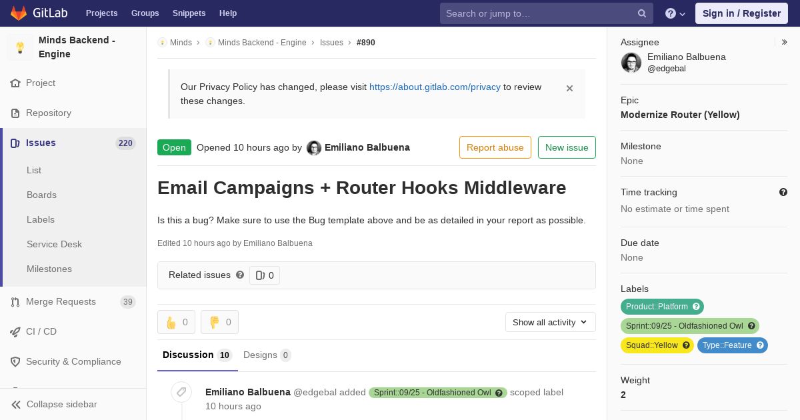800x420 pixels.
Task: Click help icon on Sprint label in sidebar
Action: 751,326
